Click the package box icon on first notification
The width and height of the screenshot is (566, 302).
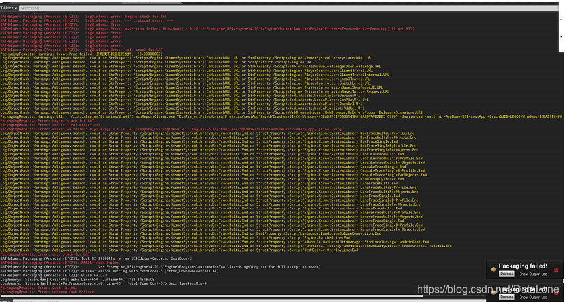tap(493, 269)
